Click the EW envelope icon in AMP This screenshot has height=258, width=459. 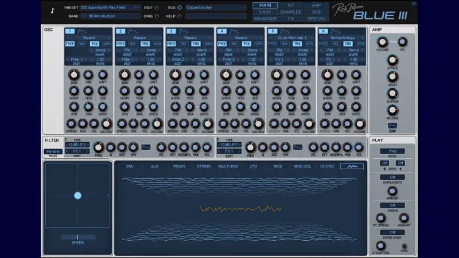[392, 126]
